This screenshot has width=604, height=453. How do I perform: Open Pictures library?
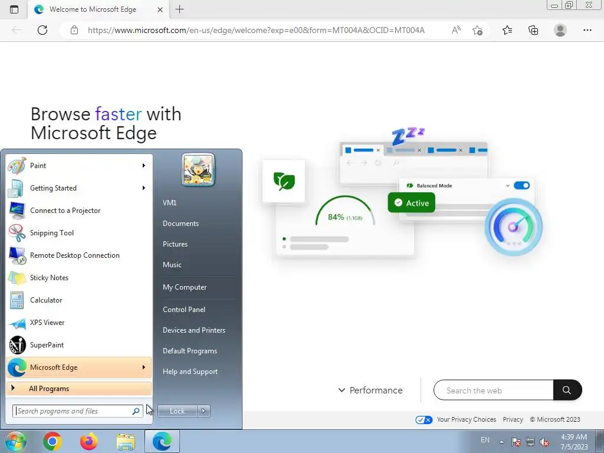(x=175, y=244)
